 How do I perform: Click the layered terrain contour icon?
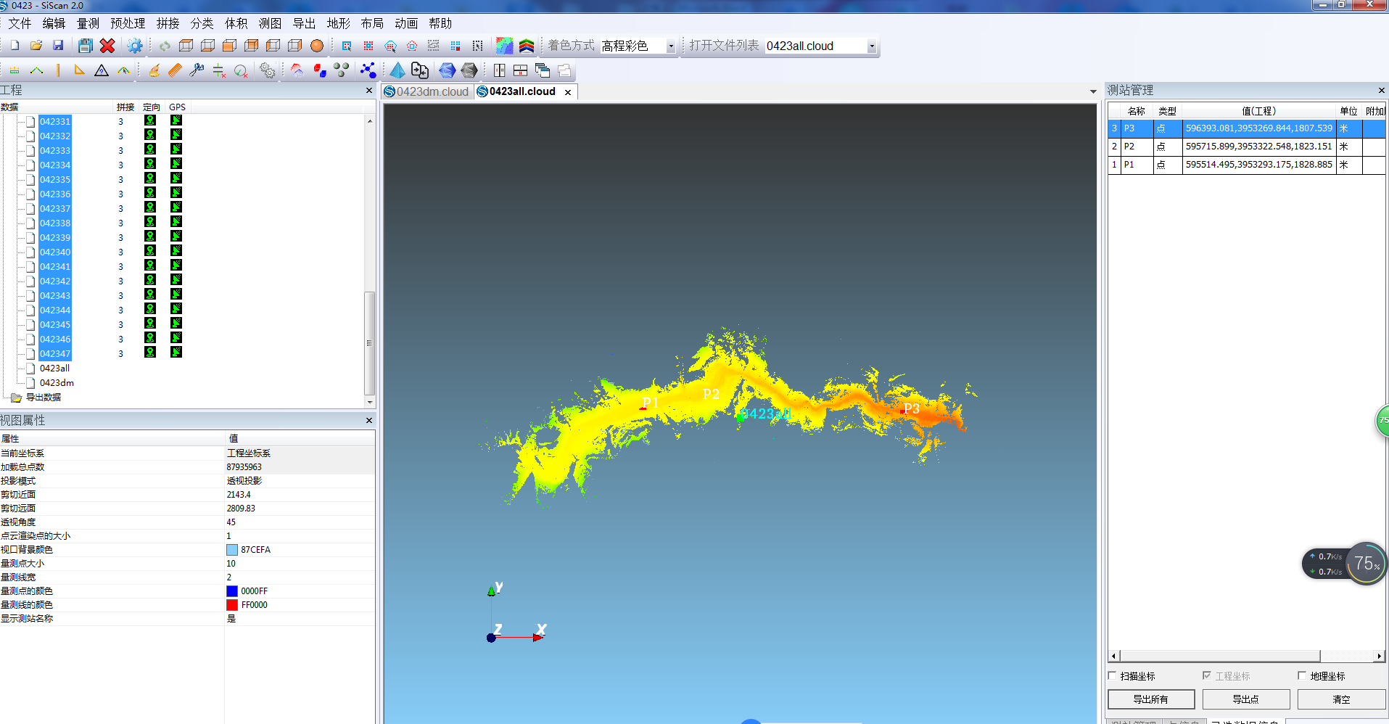(x=527, y=46)
